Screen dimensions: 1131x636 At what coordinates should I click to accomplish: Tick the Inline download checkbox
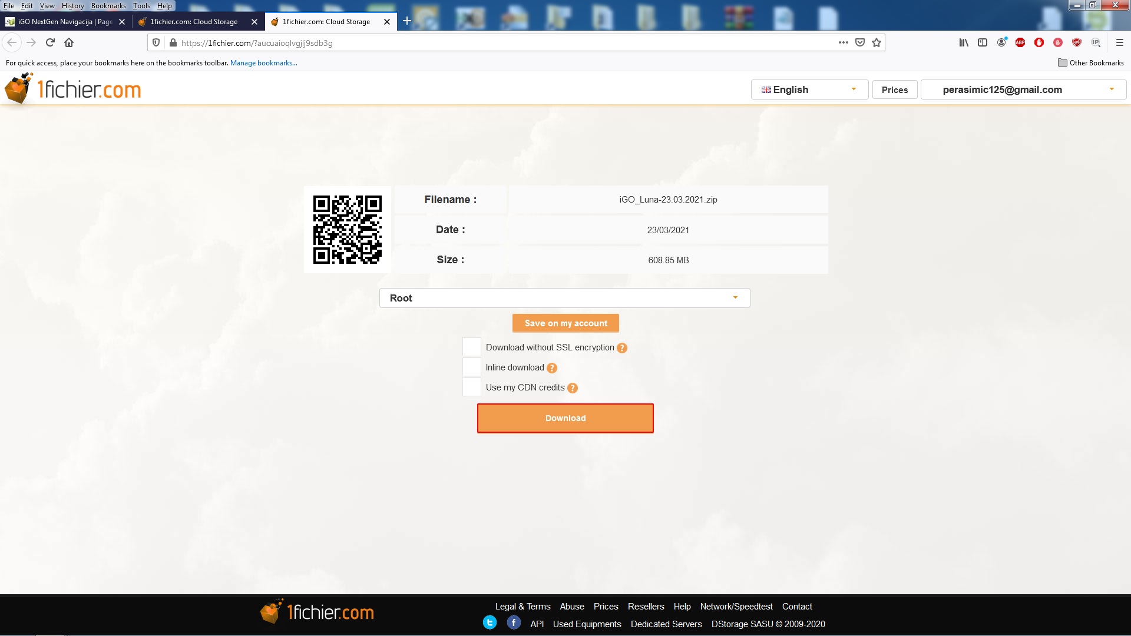click(x=472, y=367)
